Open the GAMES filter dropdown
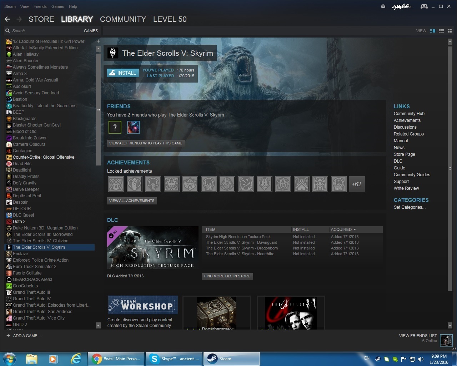Screen dimensions: 457x366 91,31
